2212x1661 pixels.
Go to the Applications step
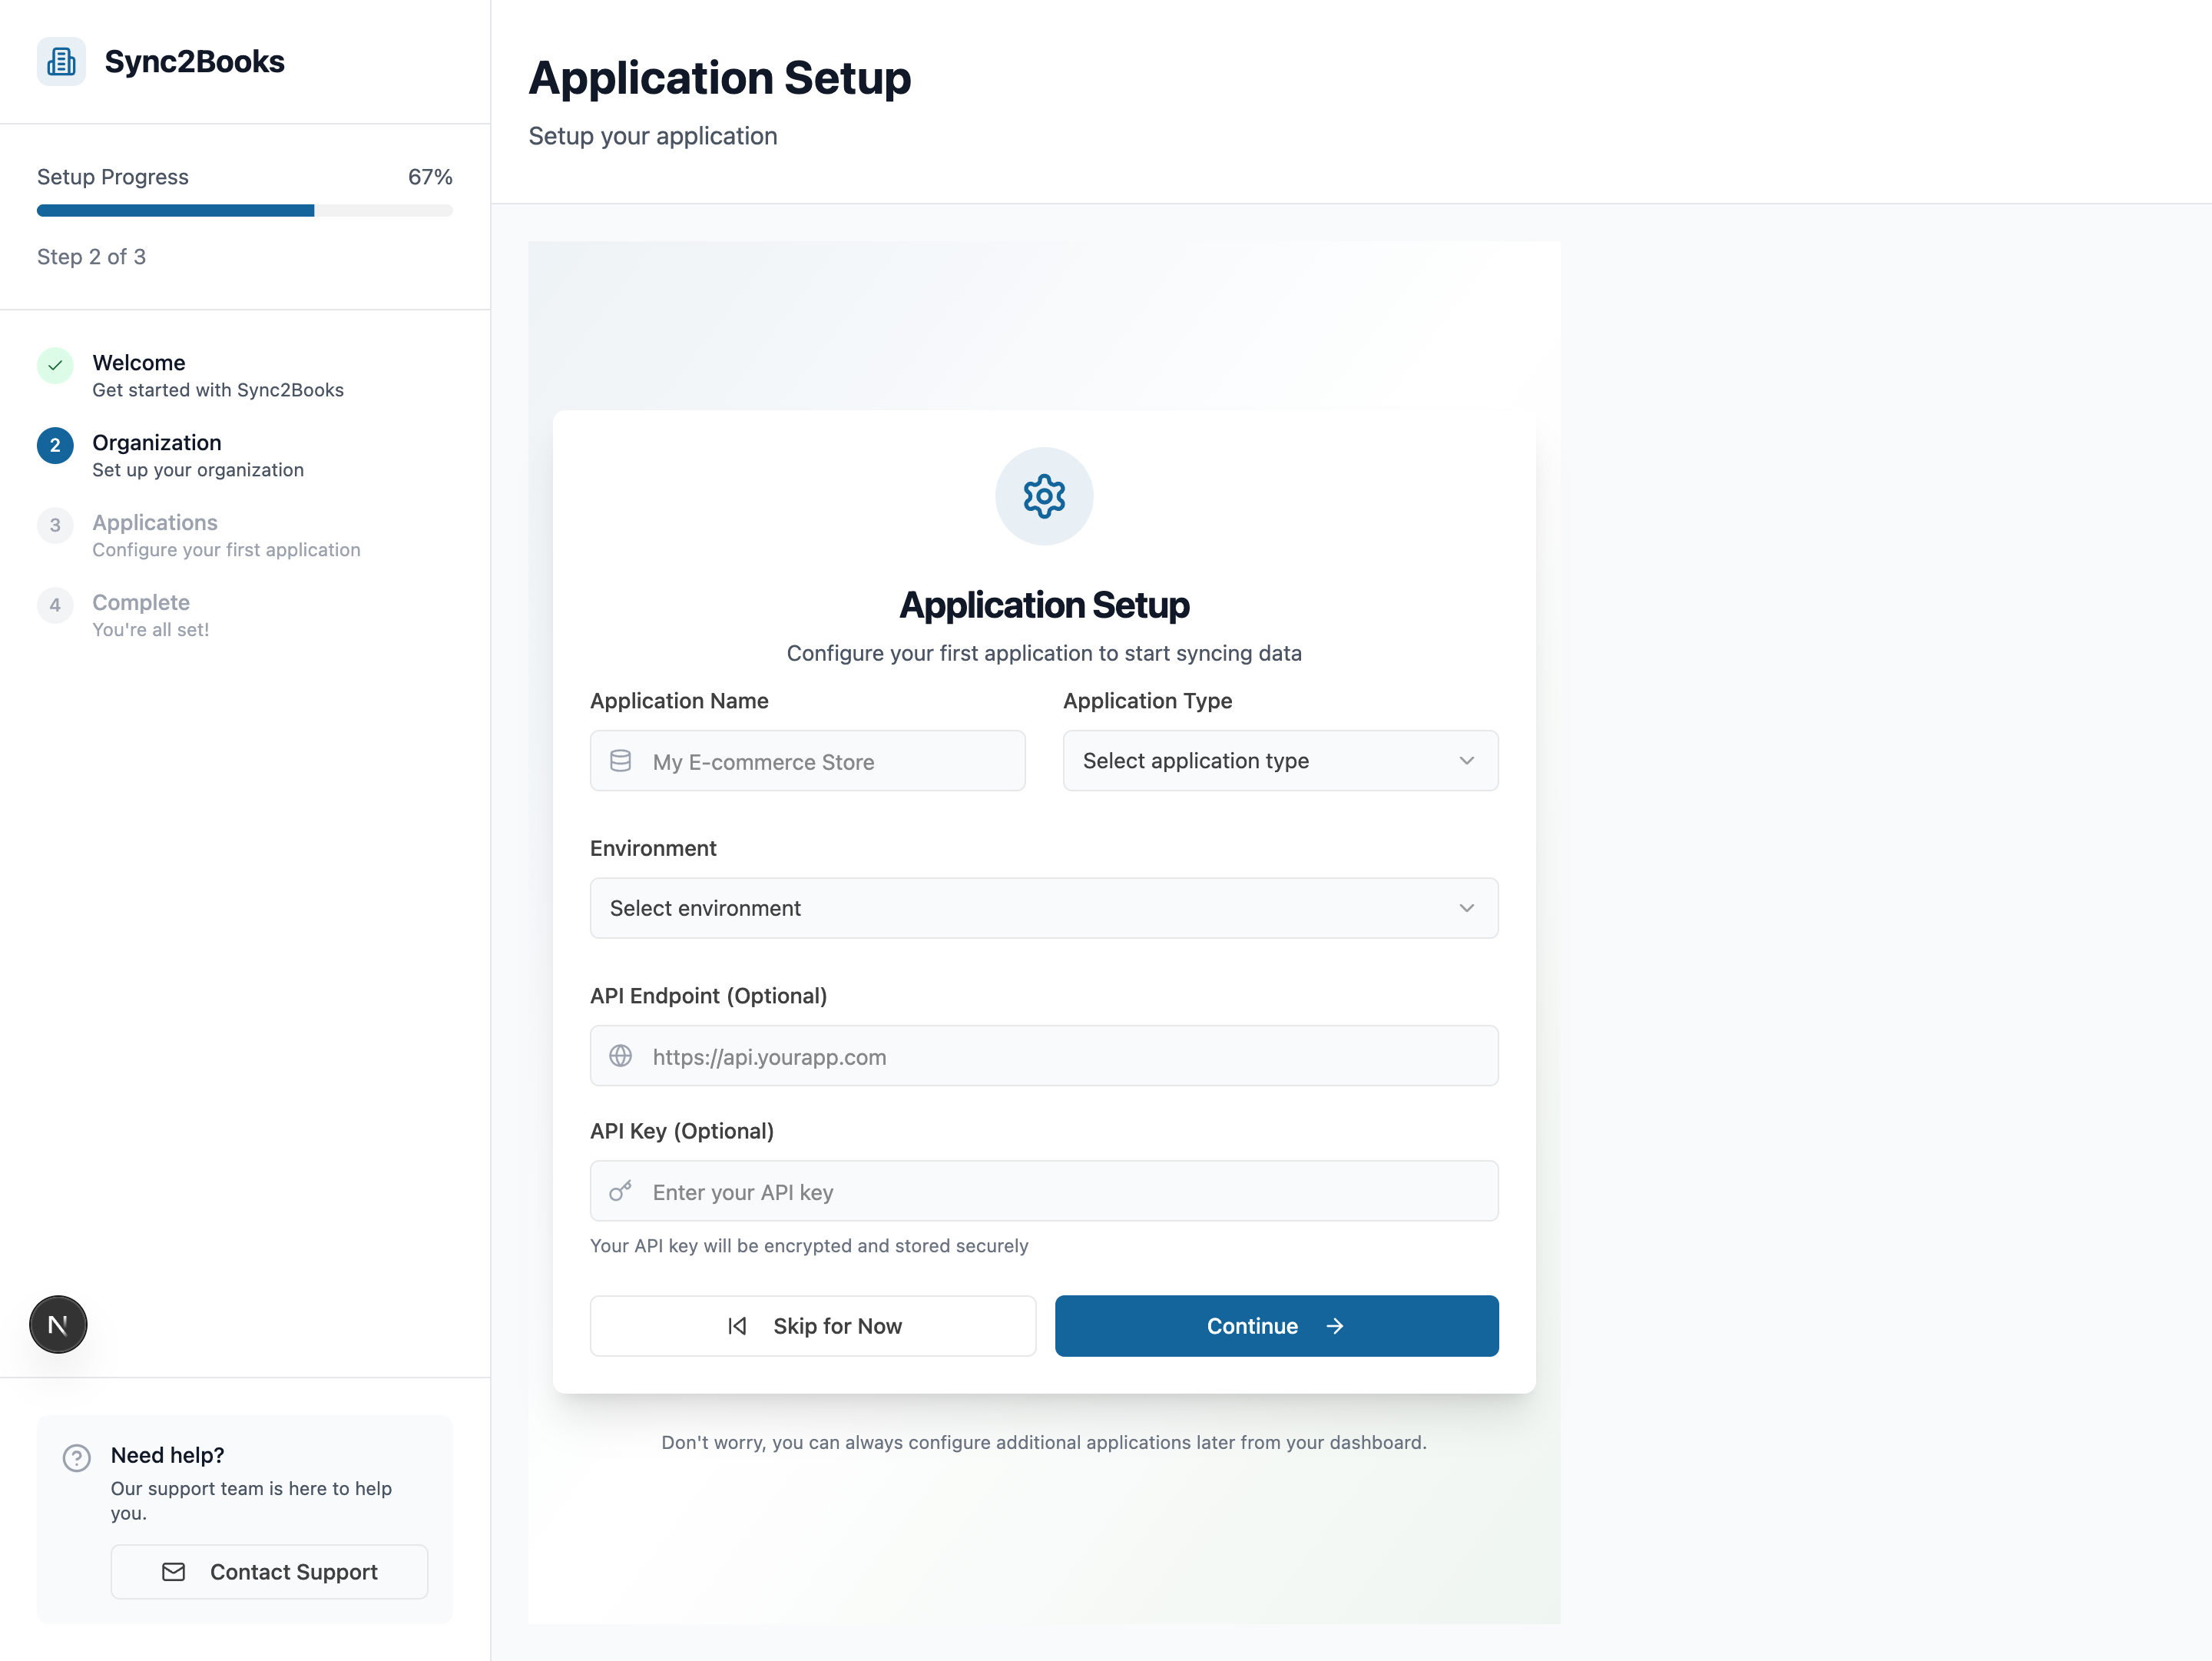pos(245,535)
